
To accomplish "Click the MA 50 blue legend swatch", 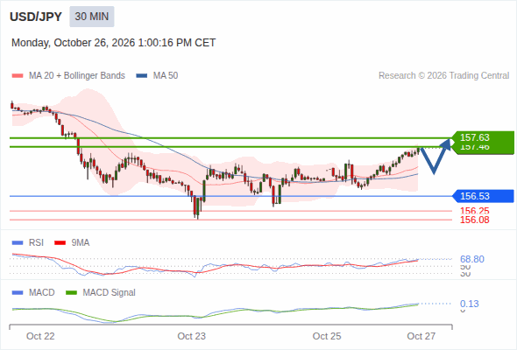I will pos(142,76).
